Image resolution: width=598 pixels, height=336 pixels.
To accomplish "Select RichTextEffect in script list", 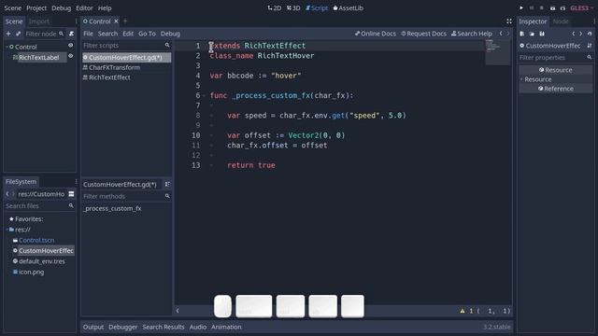I will 109,77.
